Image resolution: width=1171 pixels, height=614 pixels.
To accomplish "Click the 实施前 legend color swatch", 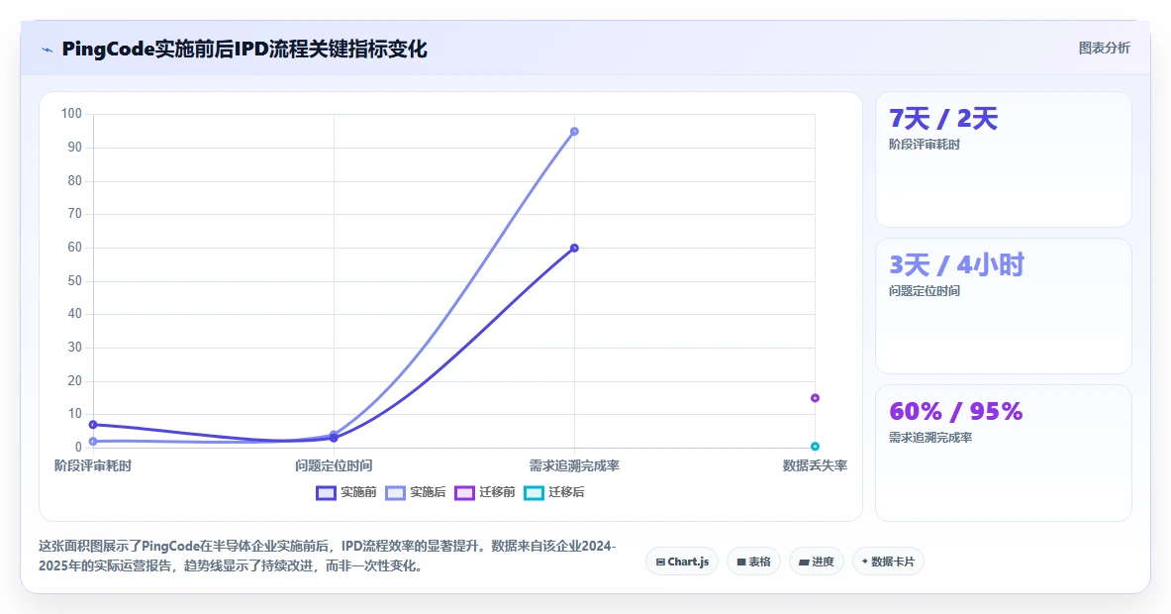I will (x=326, y=493).
